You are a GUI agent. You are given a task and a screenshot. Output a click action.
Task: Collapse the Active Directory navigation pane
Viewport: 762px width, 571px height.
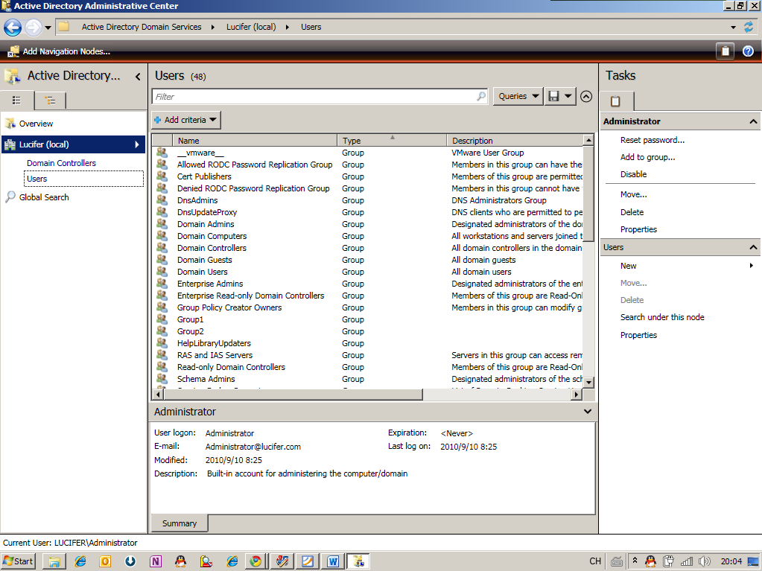click(138, 76)
